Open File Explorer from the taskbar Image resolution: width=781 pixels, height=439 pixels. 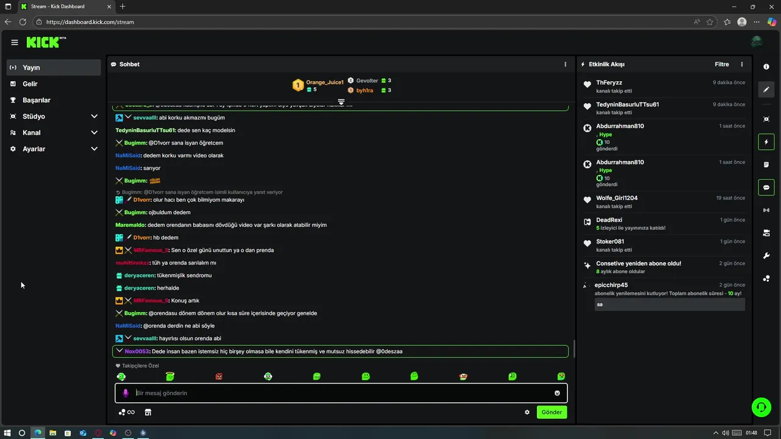(52, 433)
